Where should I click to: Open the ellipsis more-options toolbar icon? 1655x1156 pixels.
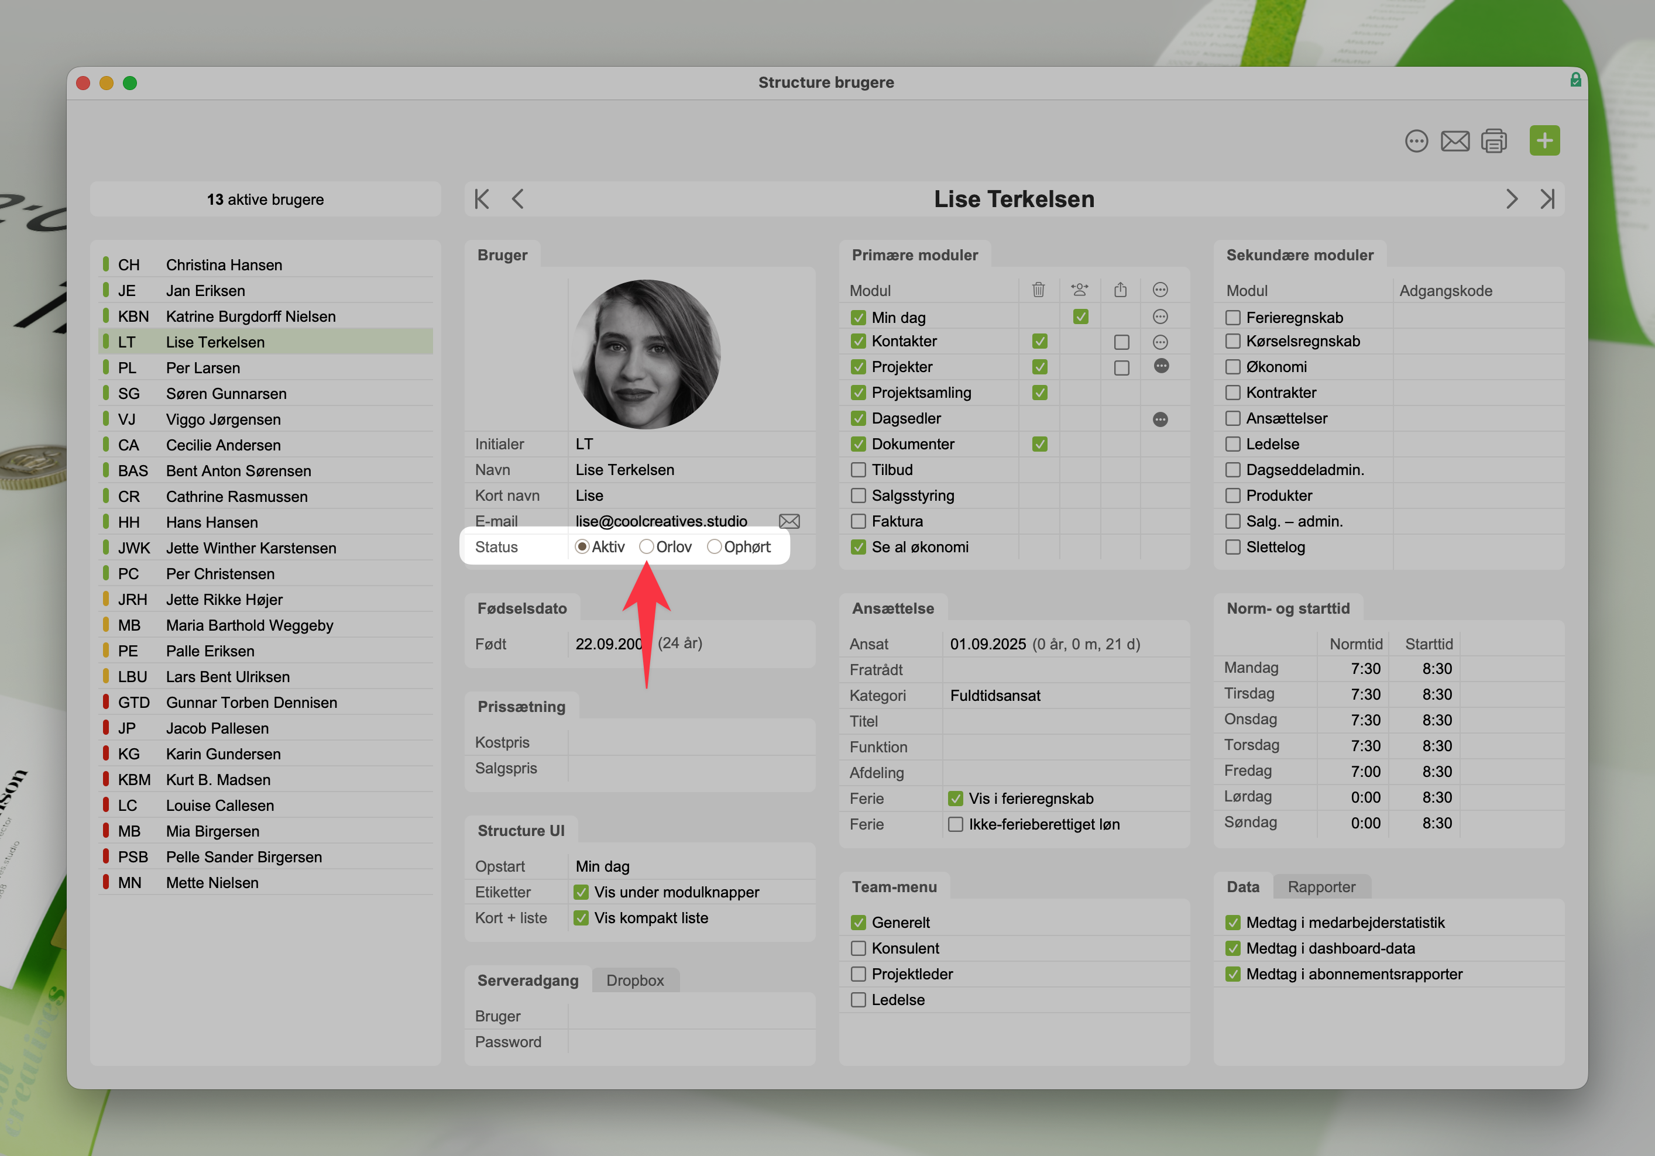click(x=1416, y=140)
